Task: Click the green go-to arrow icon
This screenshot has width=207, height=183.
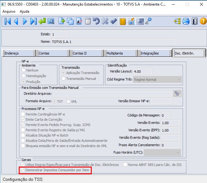Action: click(x=42, y=21)
